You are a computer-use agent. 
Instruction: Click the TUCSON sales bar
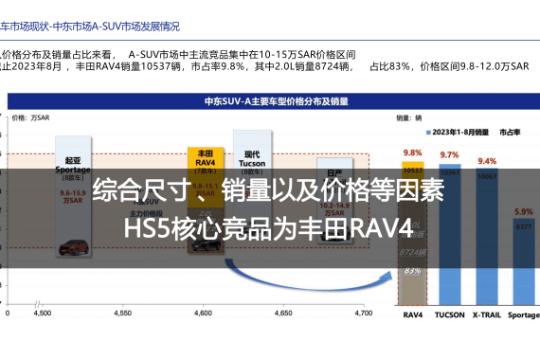450,235
